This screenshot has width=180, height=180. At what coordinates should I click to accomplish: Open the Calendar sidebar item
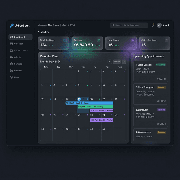pos(21,44)
